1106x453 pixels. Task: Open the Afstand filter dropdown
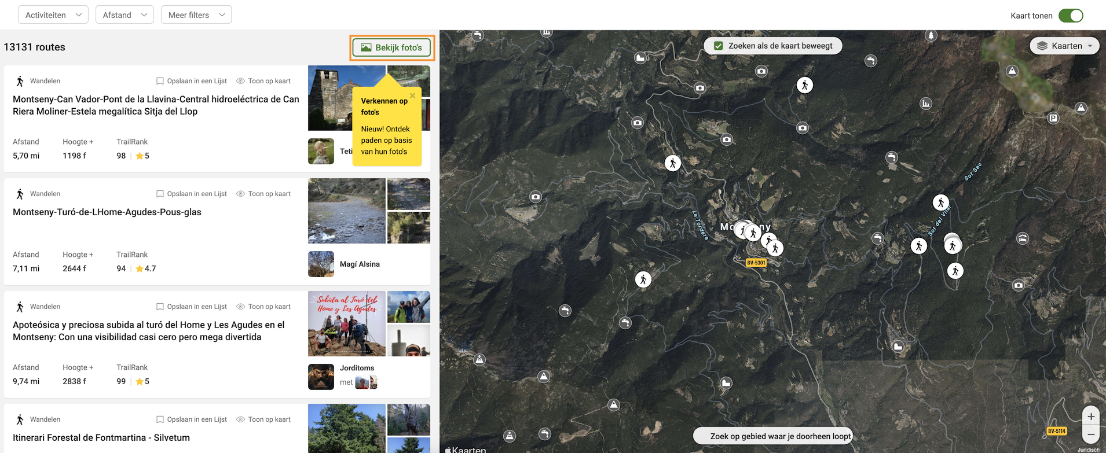tap(124, 15)
